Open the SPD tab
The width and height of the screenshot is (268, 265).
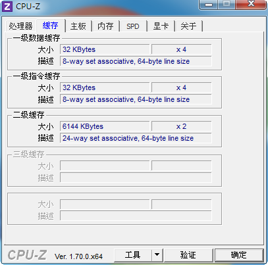pos(133,26)
